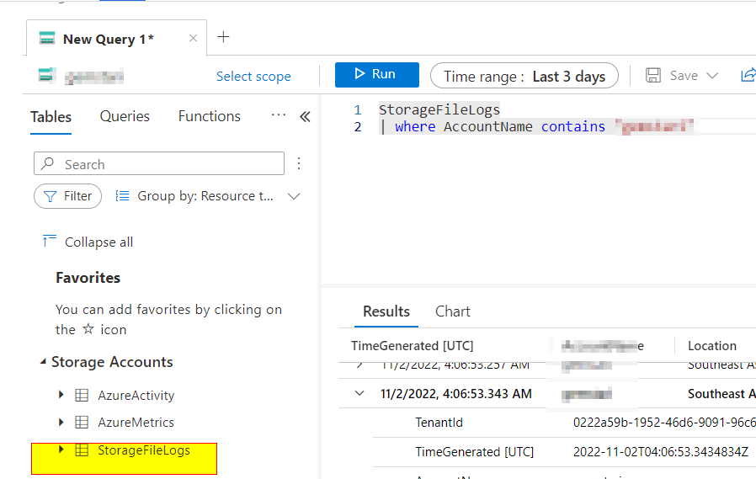Image resolution: width=756 pixels, height=479 pixels.
Task: Open the vertical ellipsis next to Search
Action: click(x=299, y=163)
